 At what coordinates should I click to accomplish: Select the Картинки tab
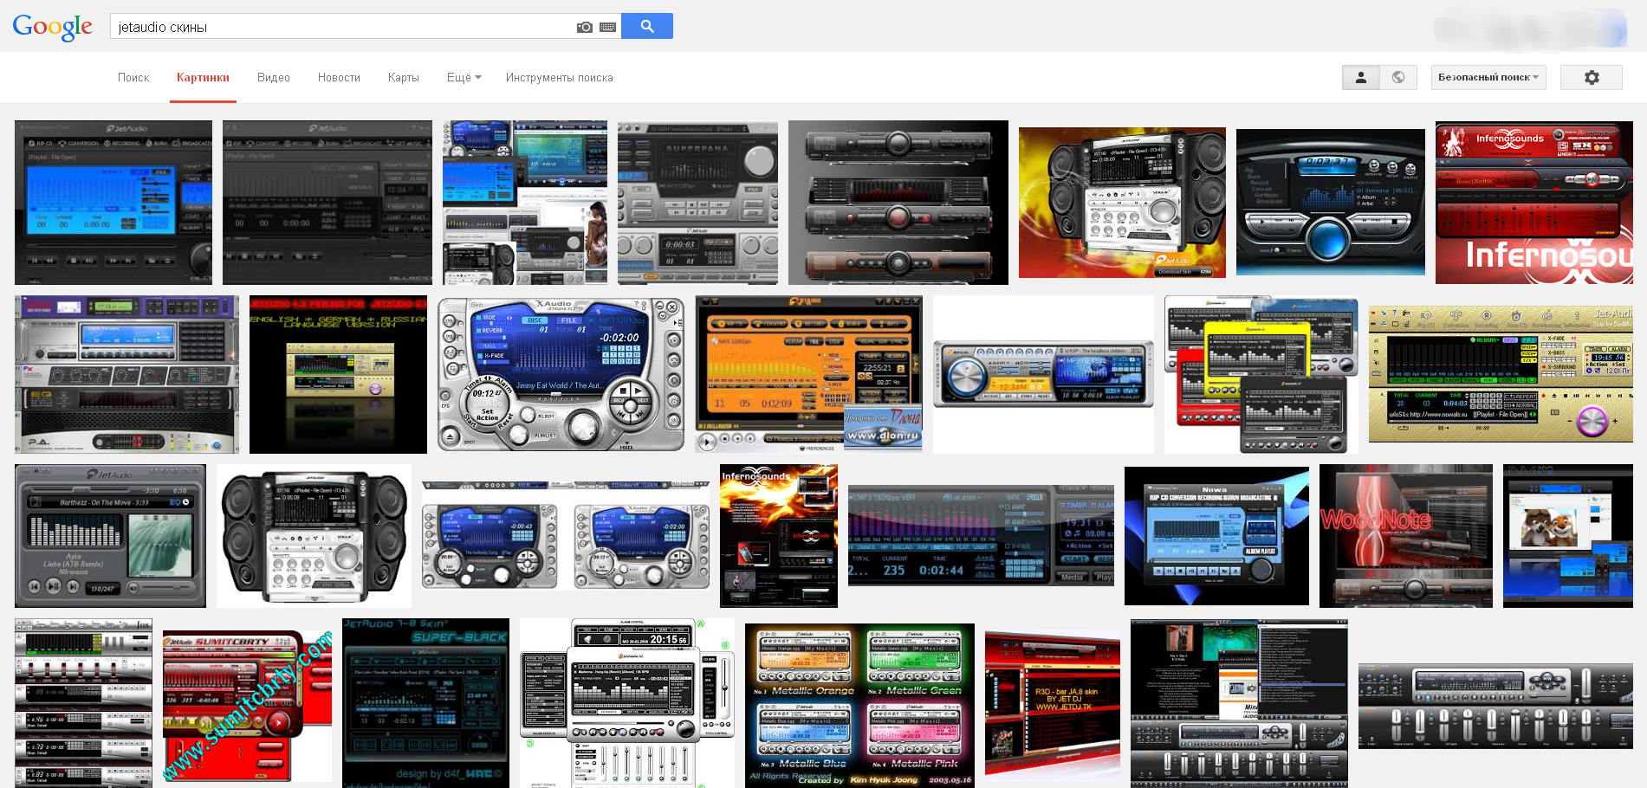pyautogui.click(x=203, y=77)
